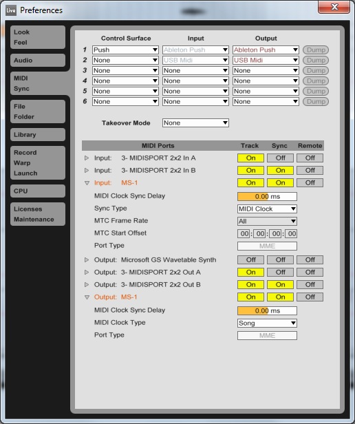Viewport: 355px width, 424px height.
Task: Toggle Remote for Output MS-1
Action: tap(310, 297)
